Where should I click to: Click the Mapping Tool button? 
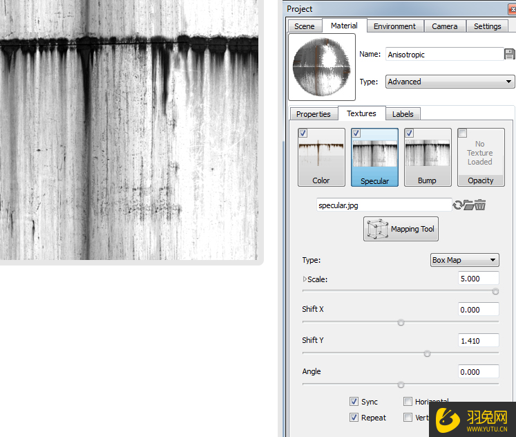(401, 229)
